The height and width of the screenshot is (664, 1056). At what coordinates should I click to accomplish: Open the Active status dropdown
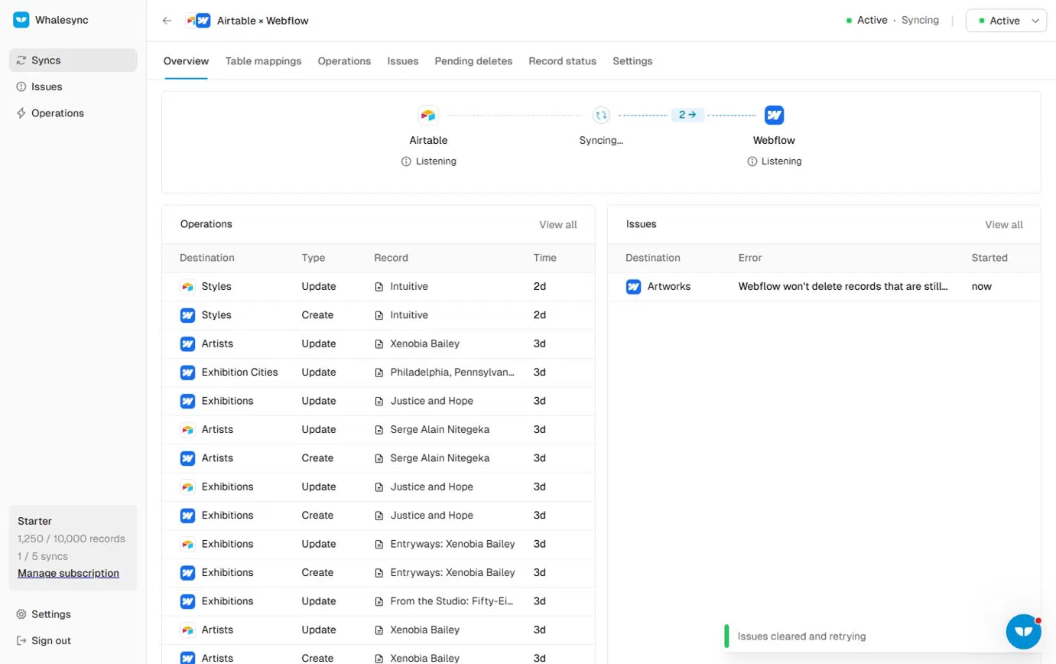(1006, 21)
